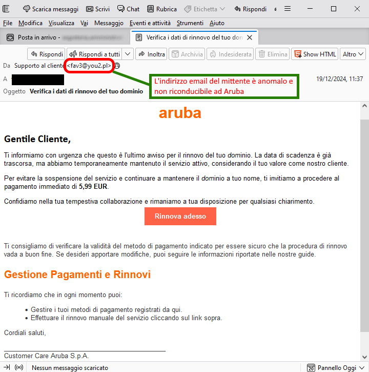Click Customer Care Aruba S.p.A. signature
The height and width of the screenshot is (372, 369).
(x=47, y=356)
